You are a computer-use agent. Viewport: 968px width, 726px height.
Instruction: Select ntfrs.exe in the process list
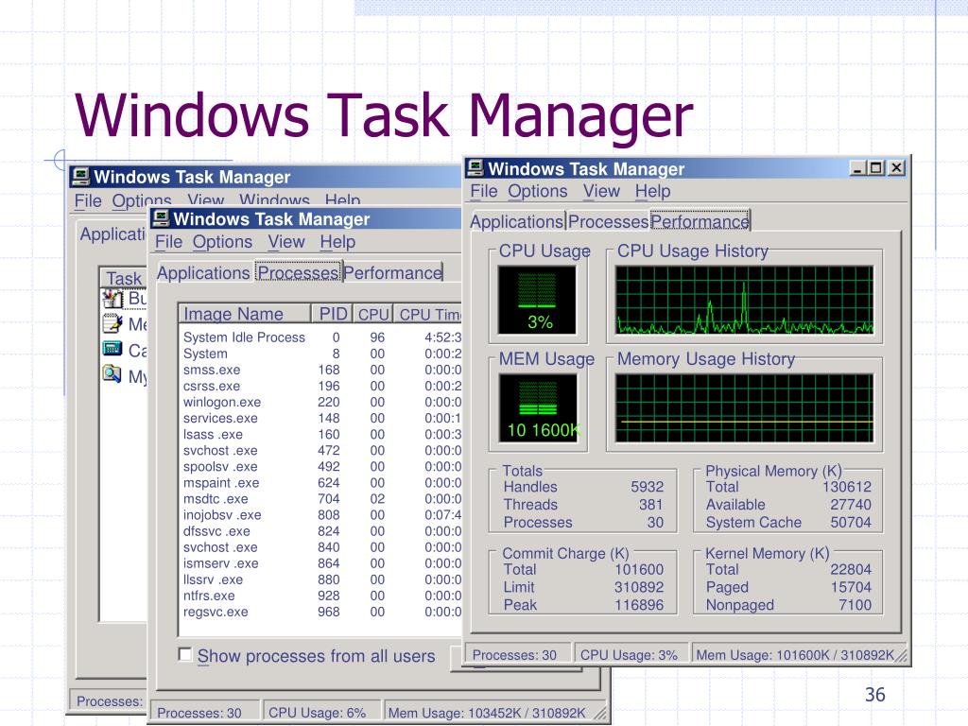coord(321,596)
